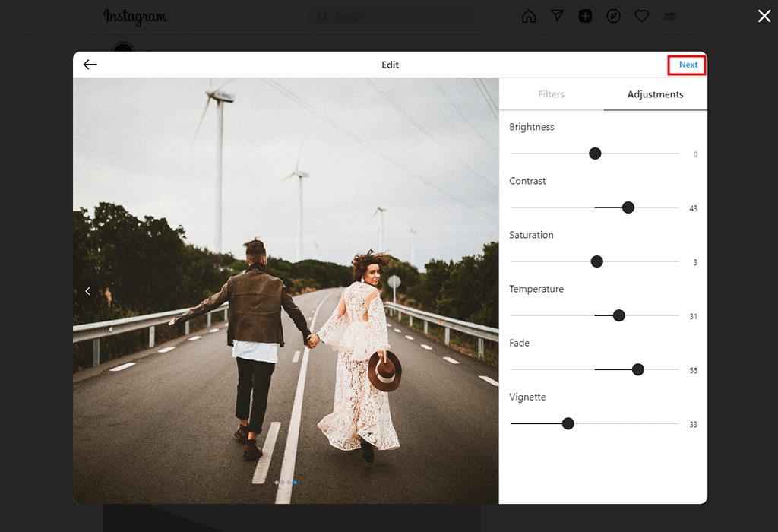Click the couple photo preview
The width and height of the screenshot is (778, 532).
tap(286, 291)
